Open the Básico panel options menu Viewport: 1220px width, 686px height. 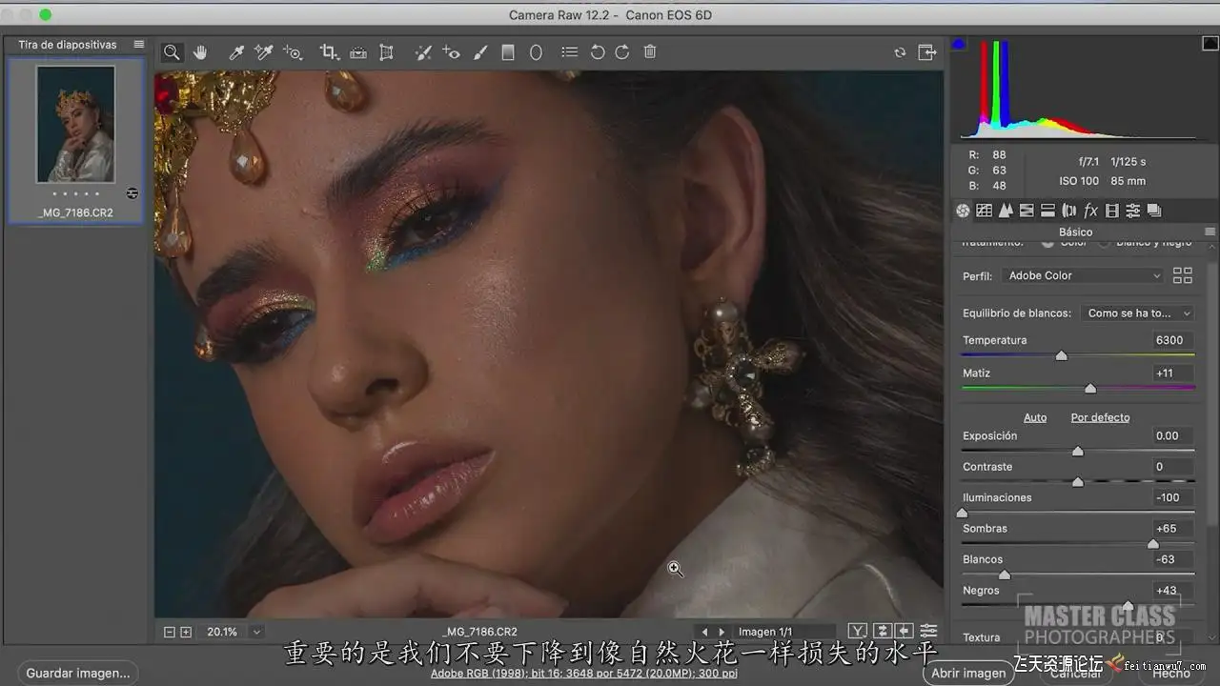(1210, 232)
